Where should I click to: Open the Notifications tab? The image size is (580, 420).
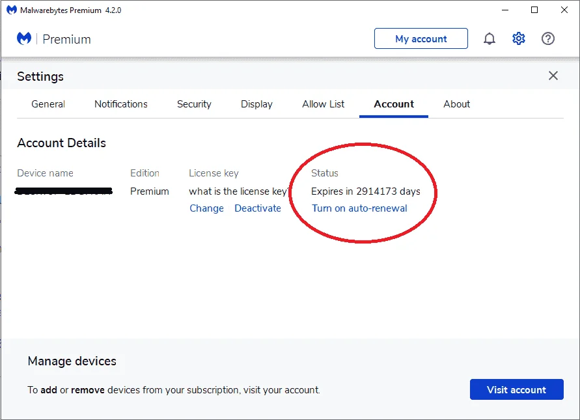(x=121, y=104)
